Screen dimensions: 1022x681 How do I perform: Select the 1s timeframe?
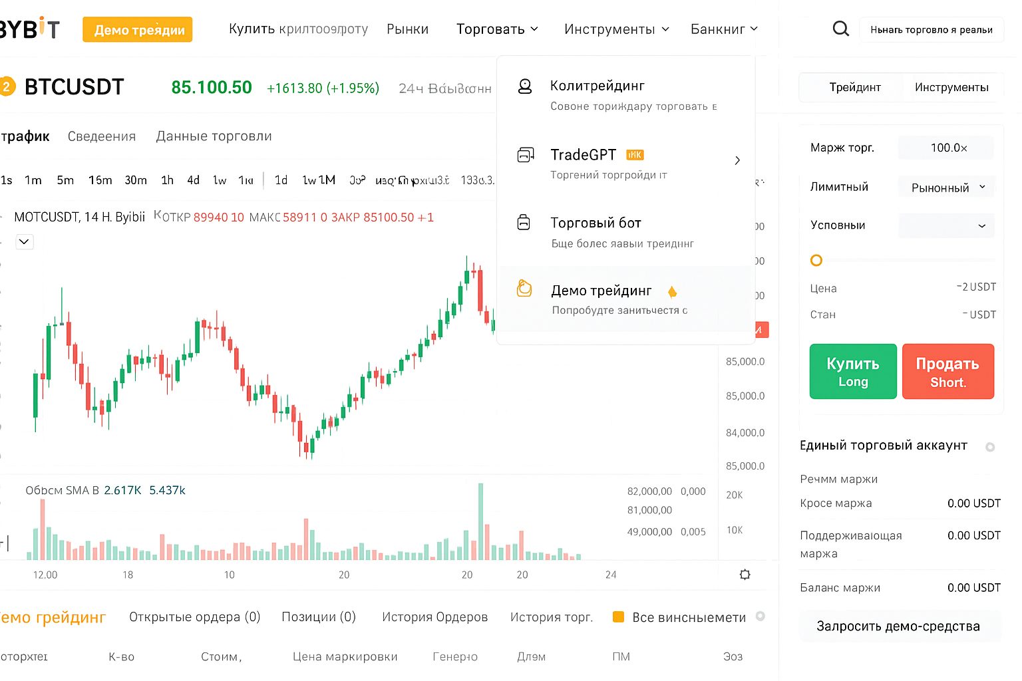tap(7, 180)
